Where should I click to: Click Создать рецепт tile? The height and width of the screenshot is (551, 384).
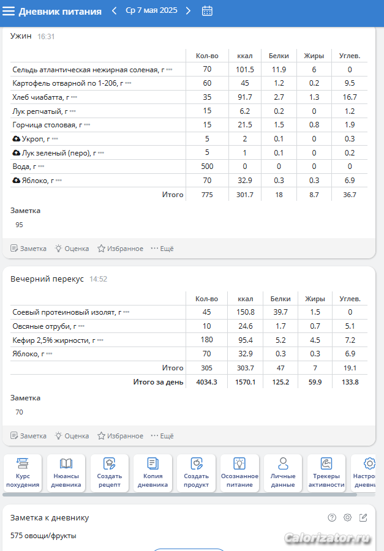[x=110, y=473]
